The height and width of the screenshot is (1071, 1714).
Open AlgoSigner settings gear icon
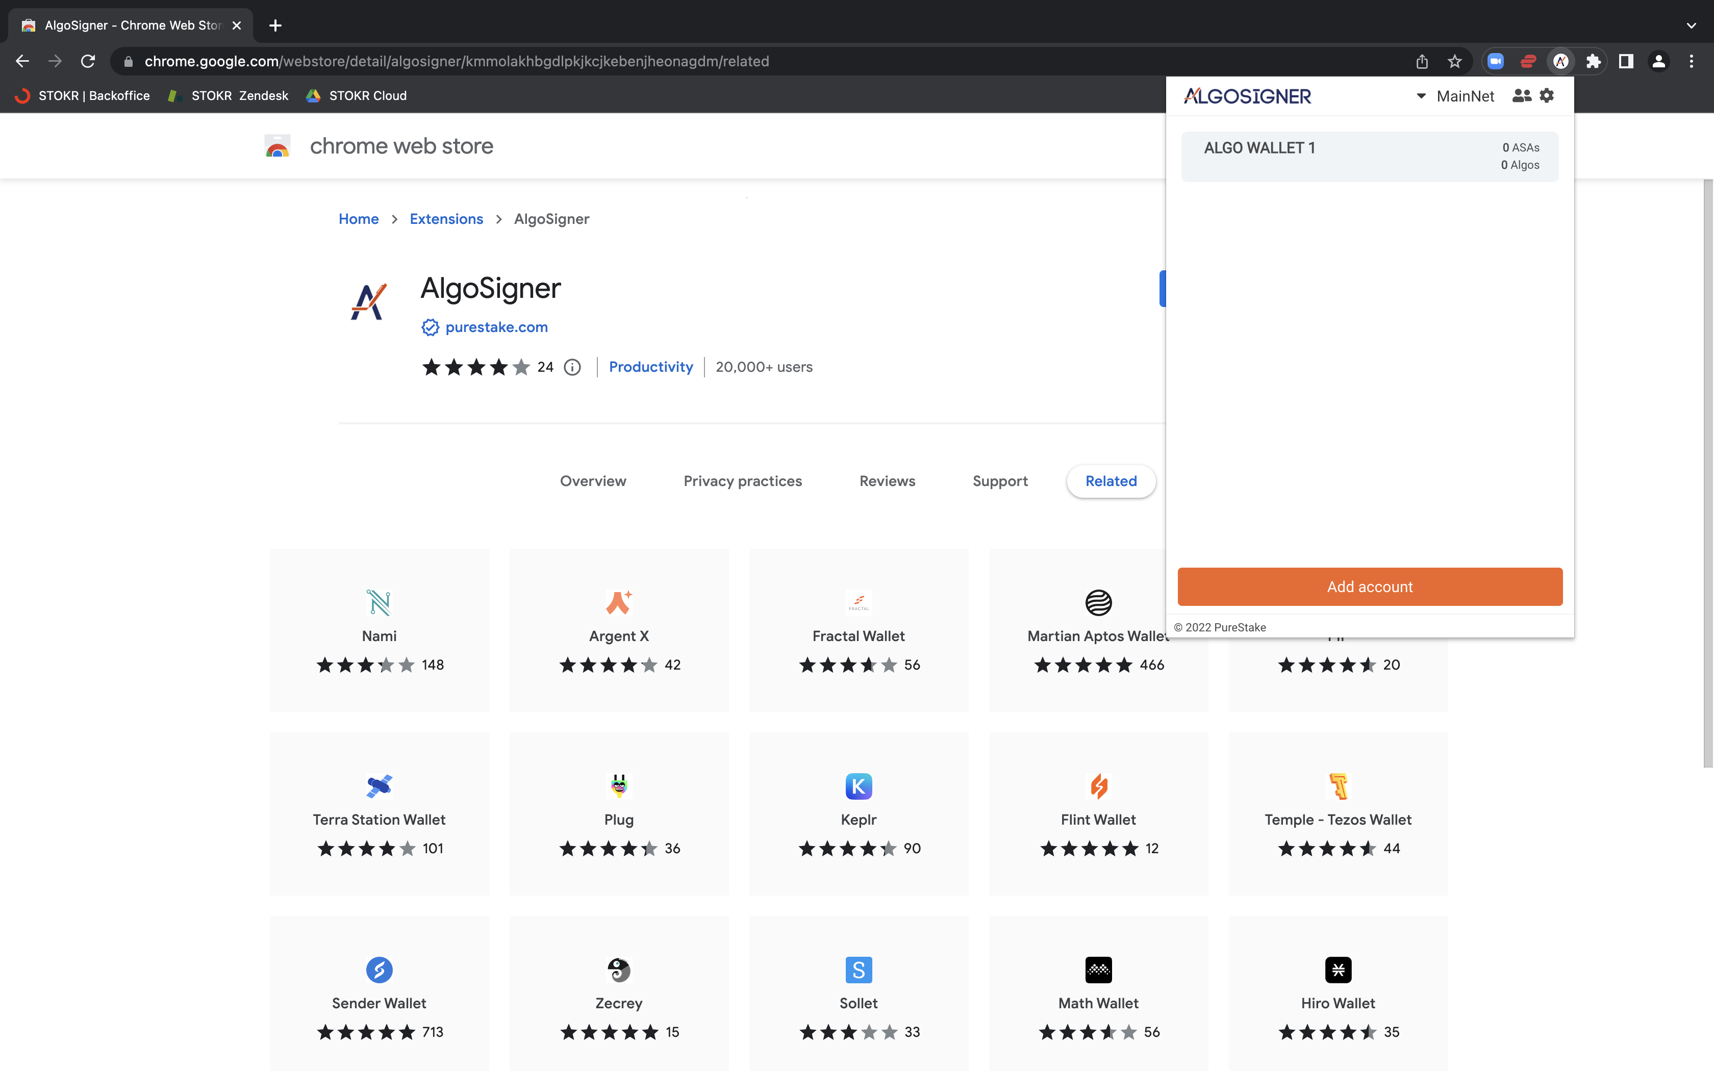point(1547,96)
